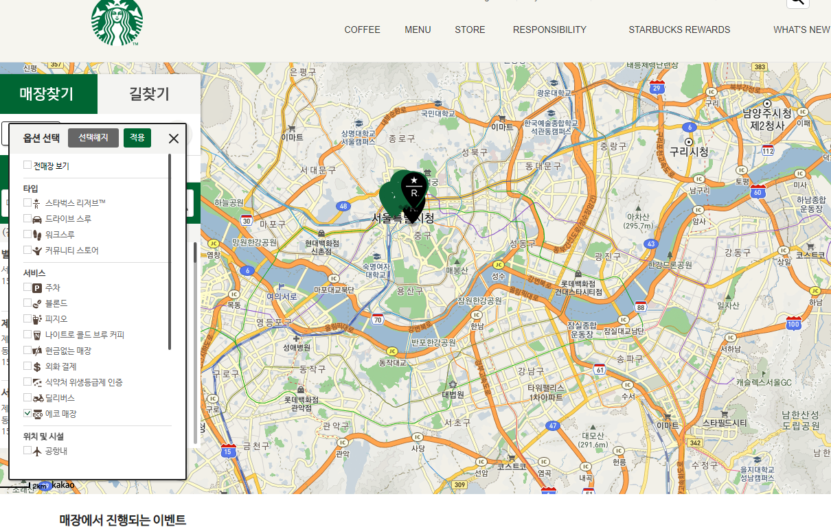831x527 pixels.
Task: Open the WHAT'S NEW menu
Action: click(801, 30)
